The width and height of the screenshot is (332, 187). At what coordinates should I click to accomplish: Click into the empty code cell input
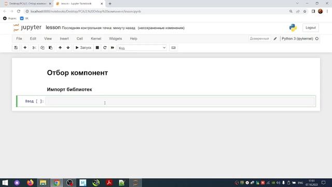pos(180,101)
